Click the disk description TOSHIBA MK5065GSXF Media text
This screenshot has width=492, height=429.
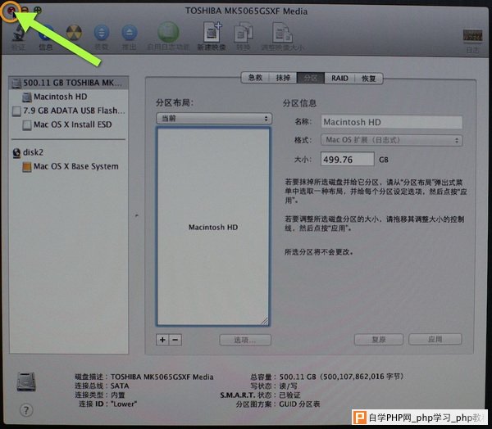point(162,377)
